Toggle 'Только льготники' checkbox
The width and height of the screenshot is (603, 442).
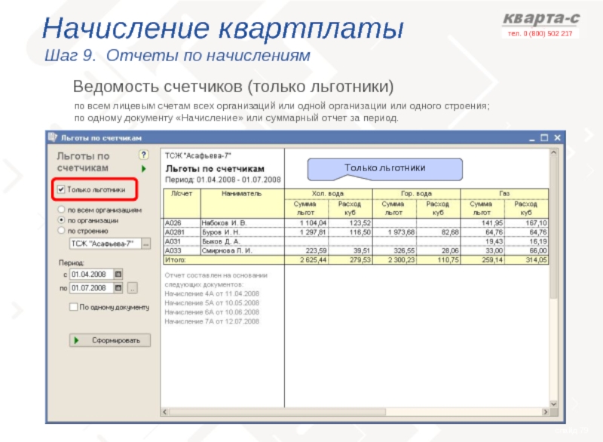[x=61, y=189]
